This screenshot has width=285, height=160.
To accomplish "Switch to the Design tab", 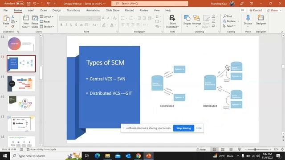I will tap(57, 10).
